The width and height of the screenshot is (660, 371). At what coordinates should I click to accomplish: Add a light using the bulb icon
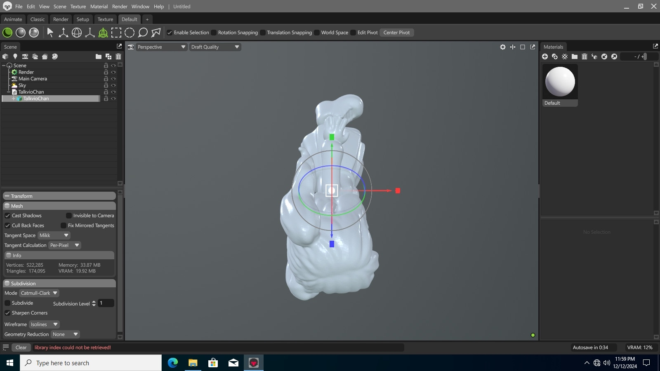15,56
